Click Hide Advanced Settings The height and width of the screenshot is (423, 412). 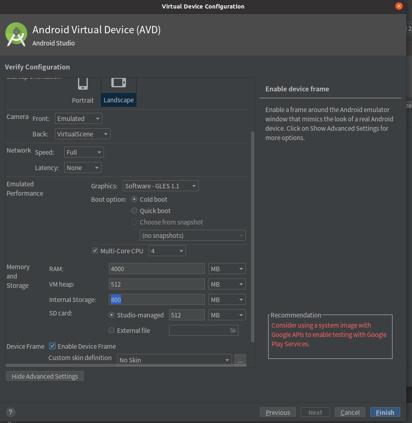tap(45, 376)
